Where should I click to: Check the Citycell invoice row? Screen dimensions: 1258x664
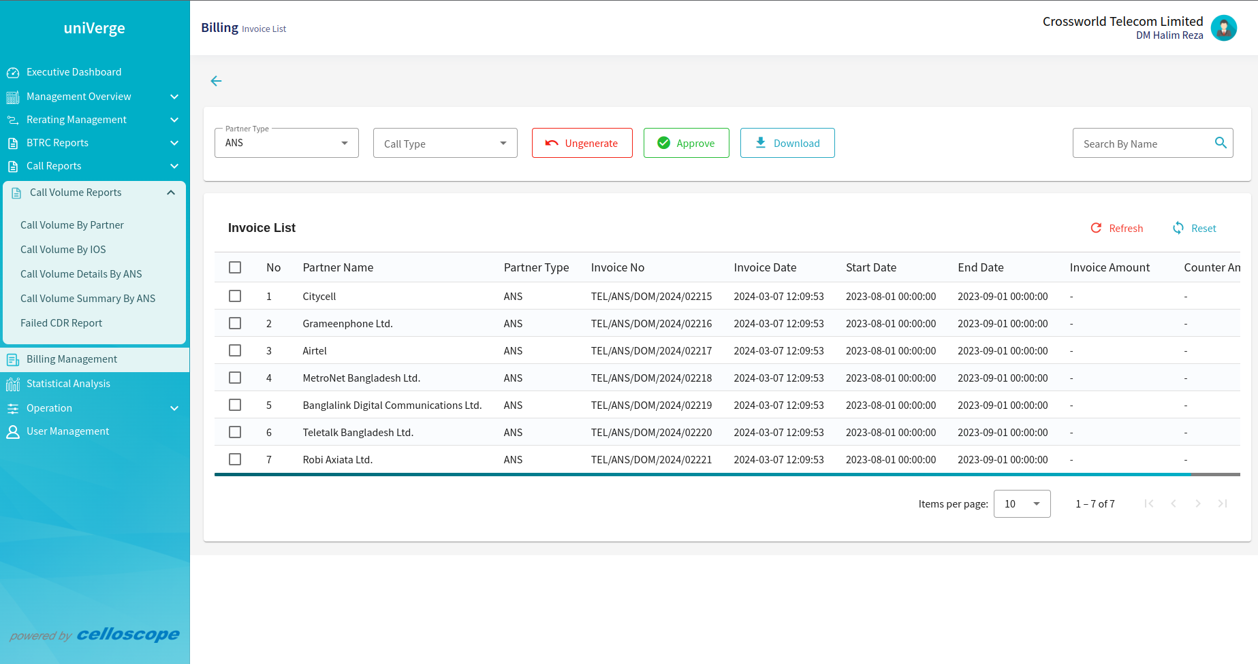[235, 296]
